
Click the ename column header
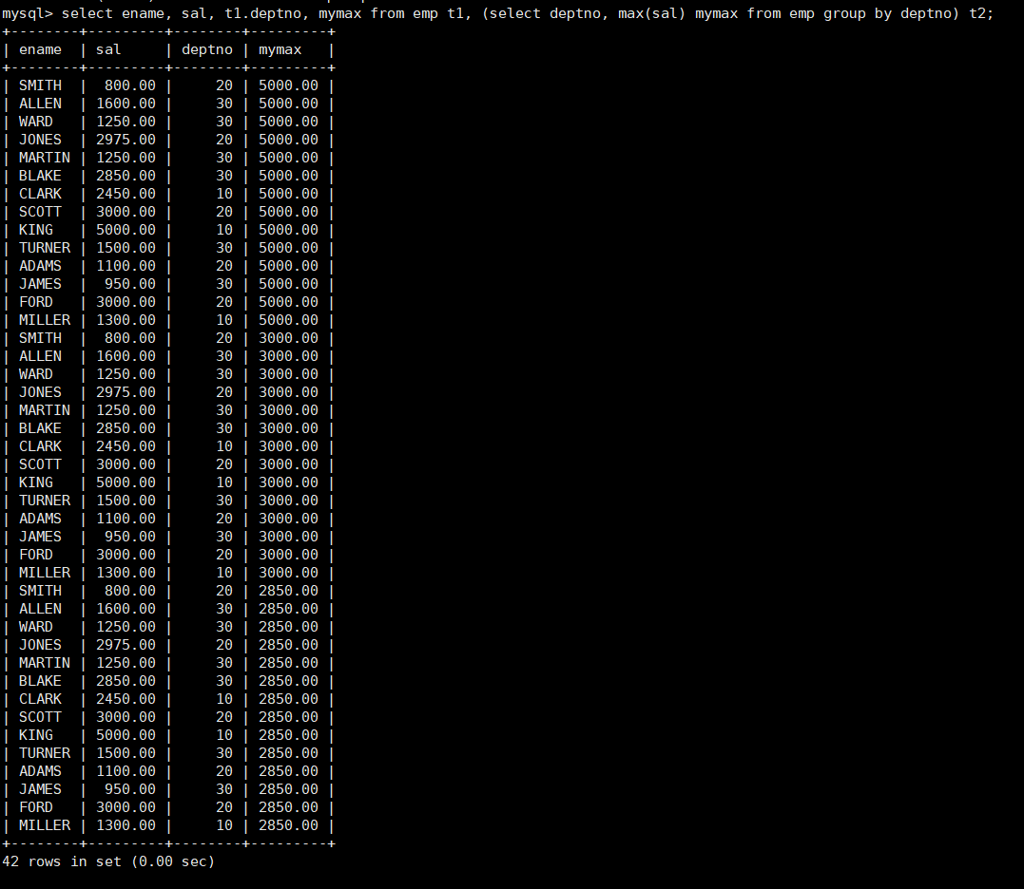(x=40, y=49)
